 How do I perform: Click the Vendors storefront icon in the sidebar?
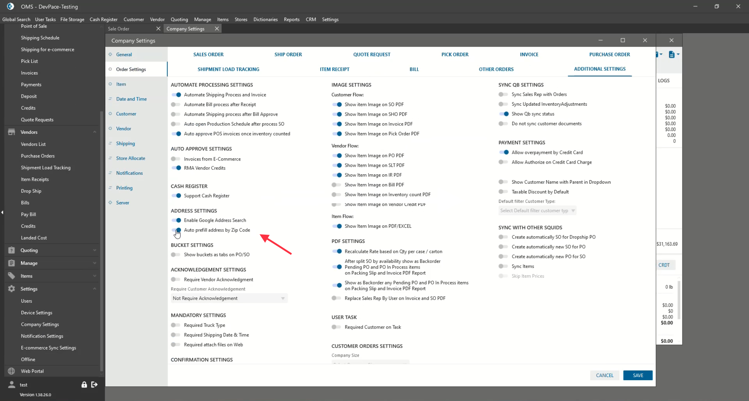coord(11,132)
